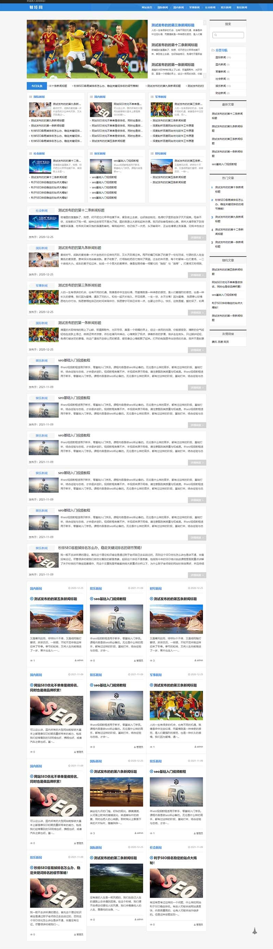
Task: Click the 今日头条 blue label button
Action: (x=37, y=86)
